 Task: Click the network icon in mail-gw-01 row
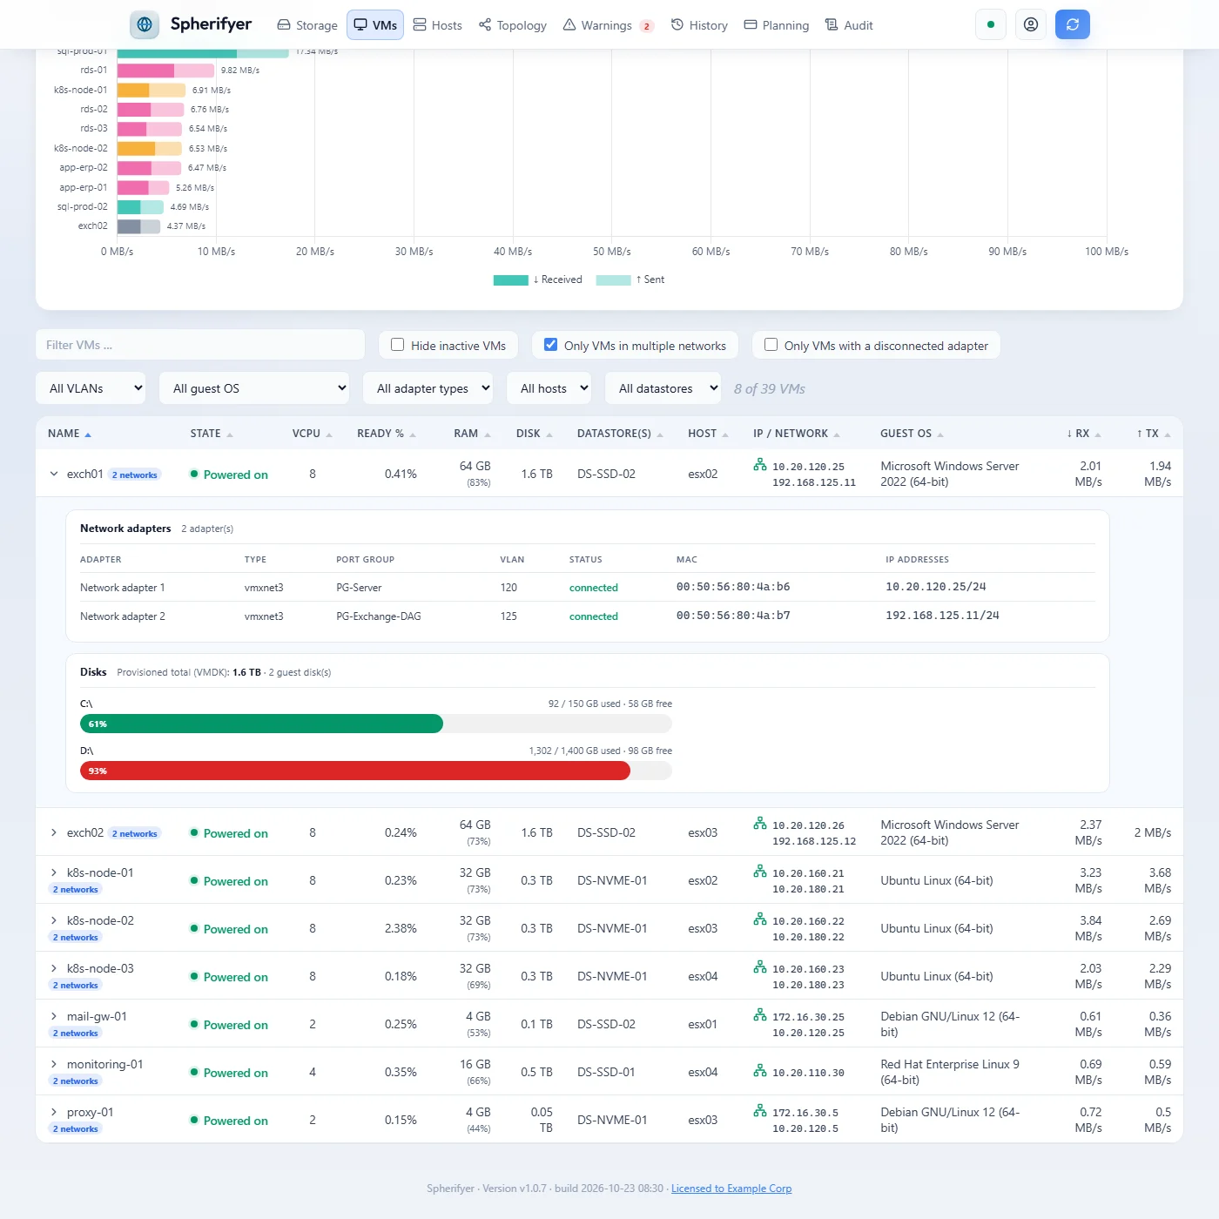point(760,1015)
